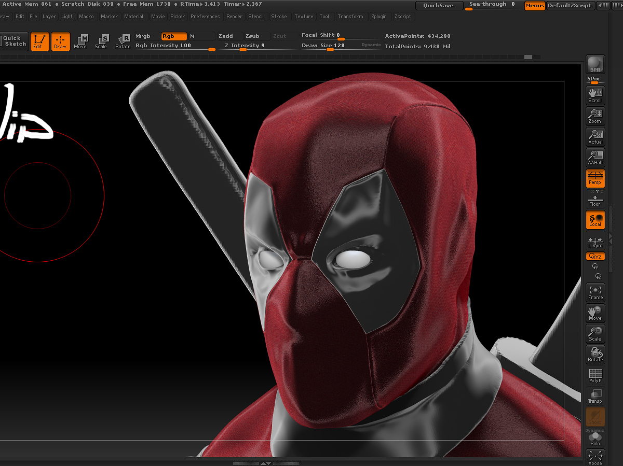Activate Draw mode
The height and width of the screenshot is (466, 623).
[x=60, y=41]
